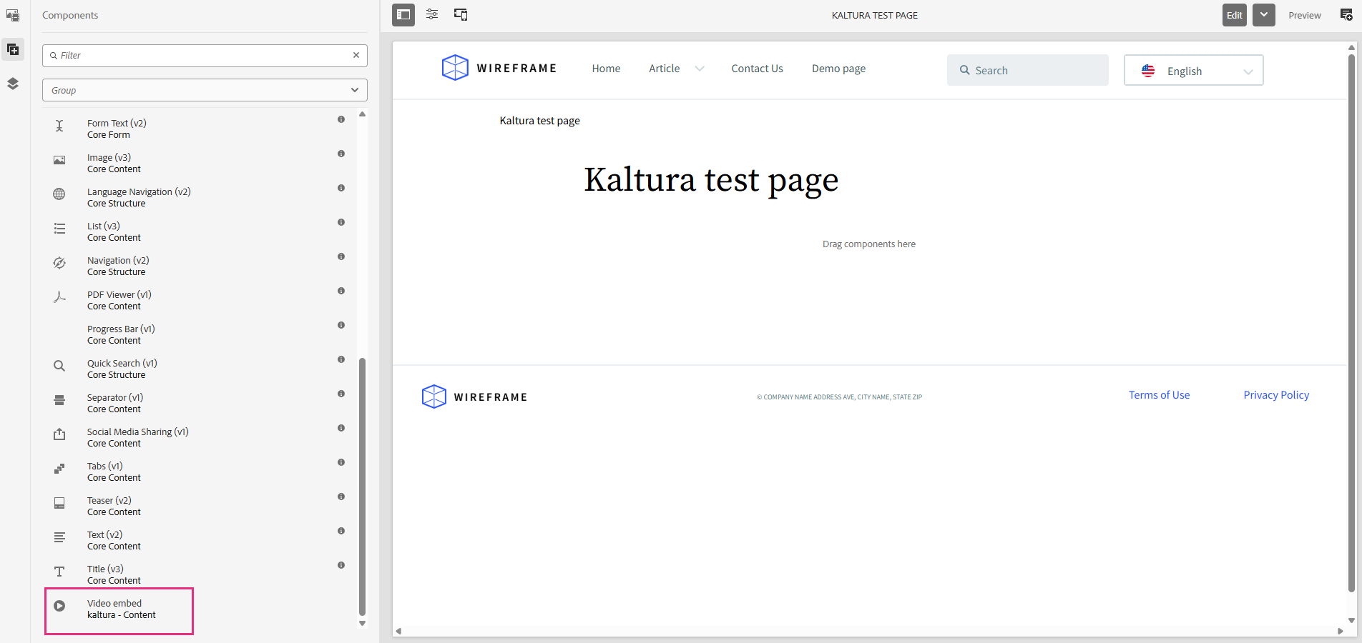Click the page Search field

(1028, 70)
